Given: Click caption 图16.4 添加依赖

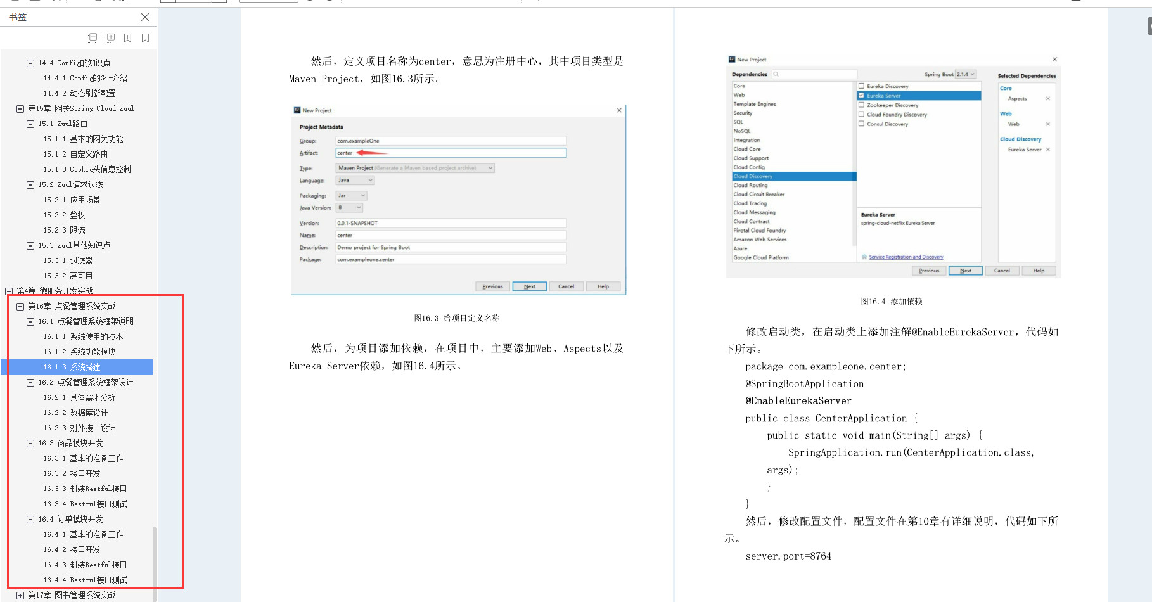Looking at the screenshot, I should click(892, 302).
